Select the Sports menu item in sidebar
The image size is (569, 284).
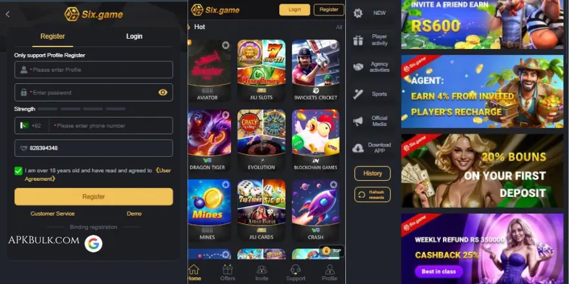click(x=372, y=94)
